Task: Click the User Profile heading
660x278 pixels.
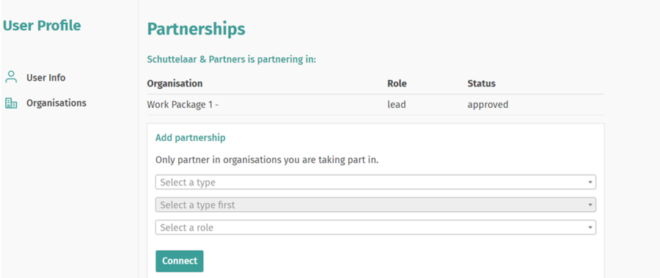Action: tap(42, 26)
